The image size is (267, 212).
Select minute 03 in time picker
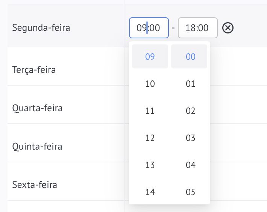point(189,138)
